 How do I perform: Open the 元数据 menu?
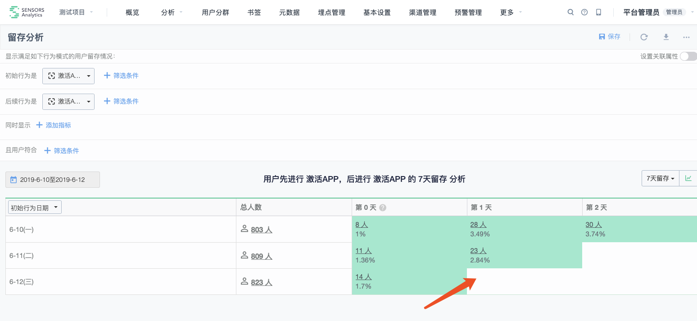[289, 13]
